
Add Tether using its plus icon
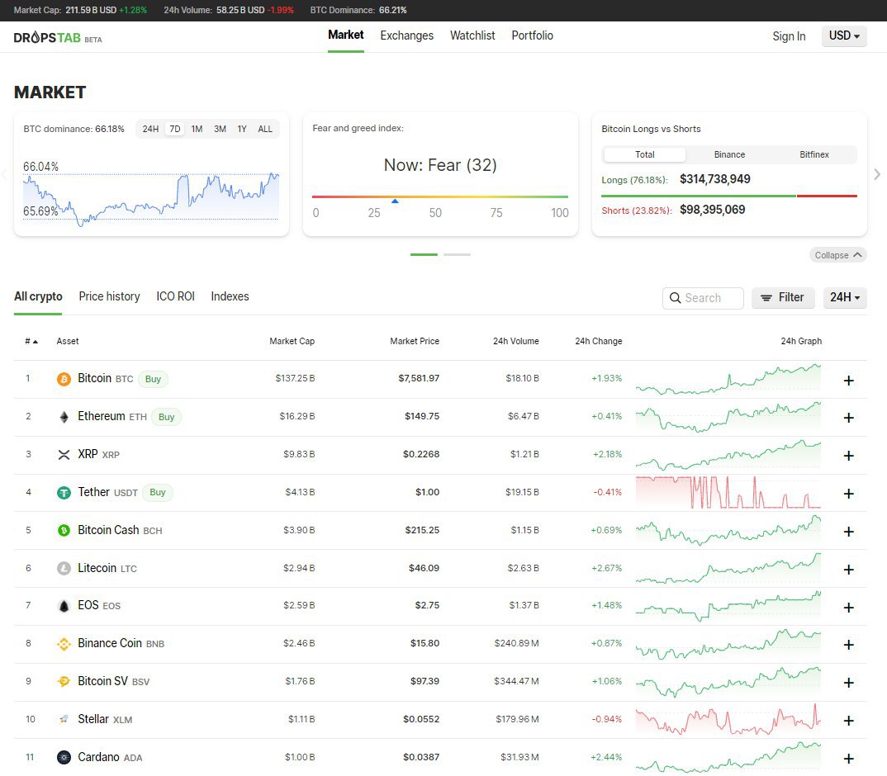tap(848, 494)
